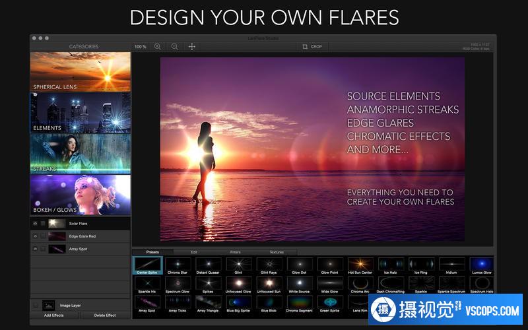Image resolution: width=528 pixels, height=330 pixels.
Task: Choose the Green Sprite preset
Action: (329, 302)
